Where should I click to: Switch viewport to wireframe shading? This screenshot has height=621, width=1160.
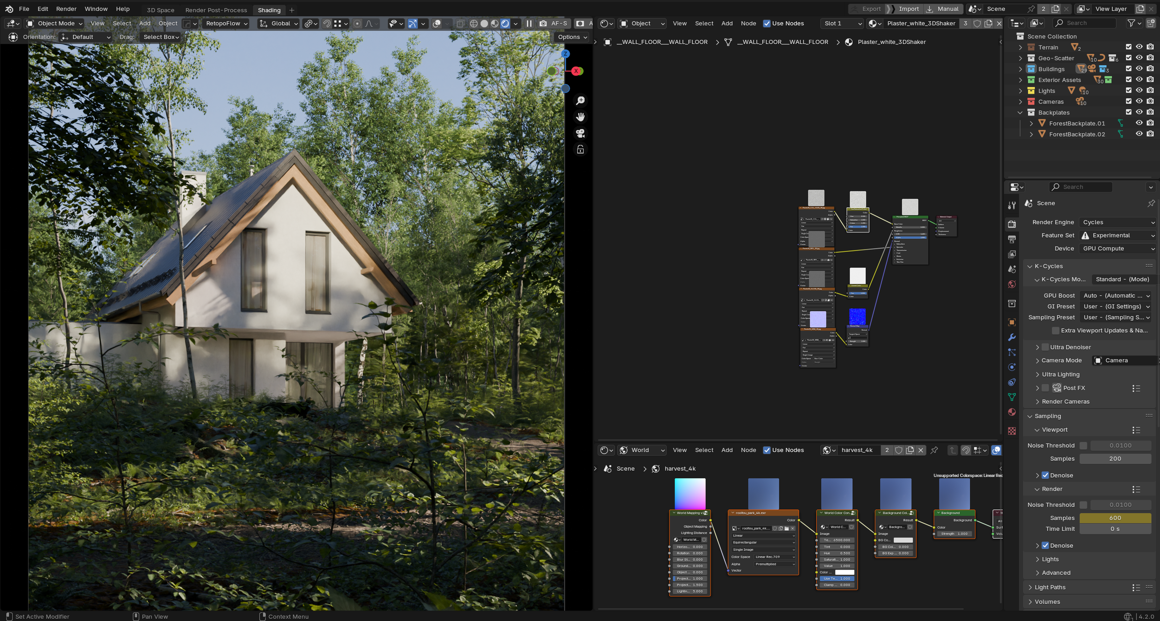tap(474, 23)
